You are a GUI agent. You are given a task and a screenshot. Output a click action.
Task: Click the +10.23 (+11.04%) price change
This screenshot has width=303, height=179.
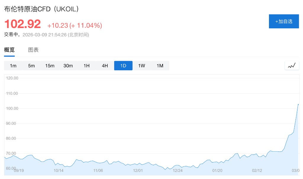pos(75,25)
